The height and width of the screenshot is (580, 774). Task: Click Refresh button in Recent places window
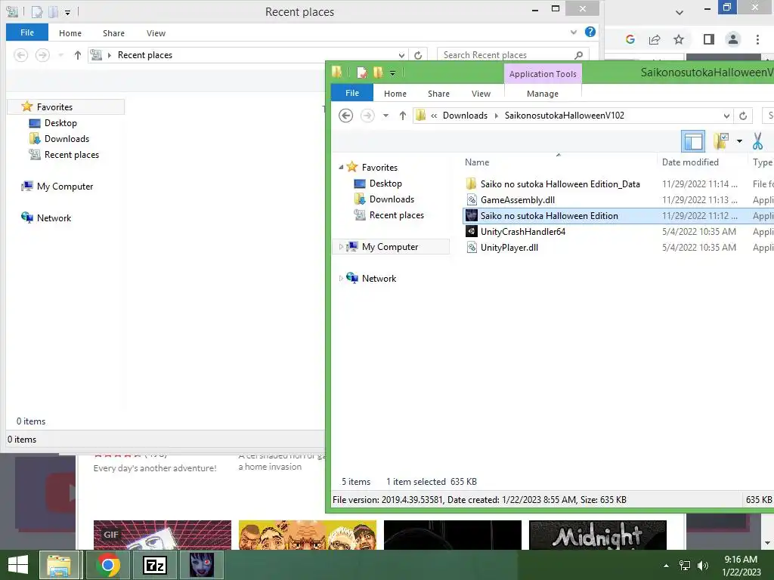418,55
